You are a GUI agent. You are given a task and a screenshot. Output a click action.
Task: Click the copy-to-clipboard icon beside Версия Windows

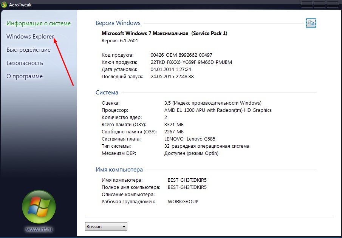tap(311, 23)
